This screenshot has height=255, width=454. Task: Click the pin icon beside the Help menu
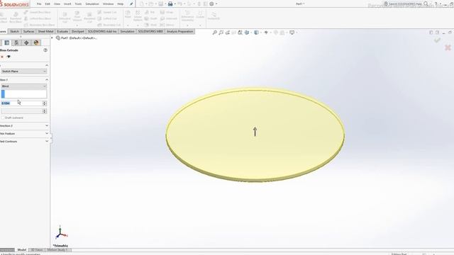coord(131,4)
